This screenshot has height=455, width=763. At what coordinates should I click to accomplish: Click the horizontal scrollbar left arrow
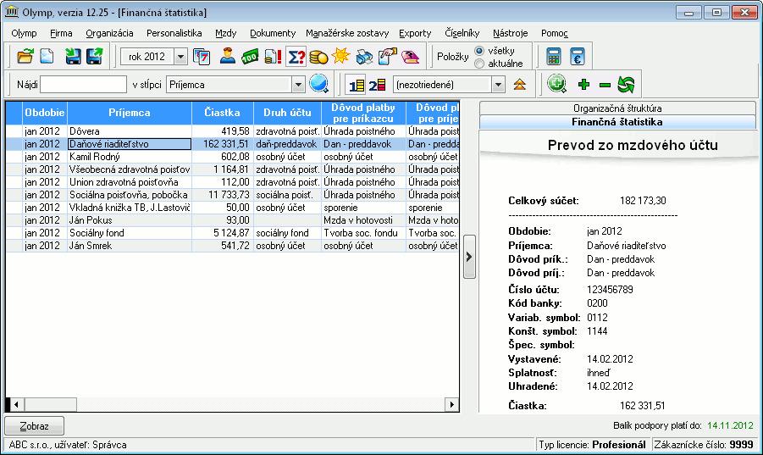16,404
